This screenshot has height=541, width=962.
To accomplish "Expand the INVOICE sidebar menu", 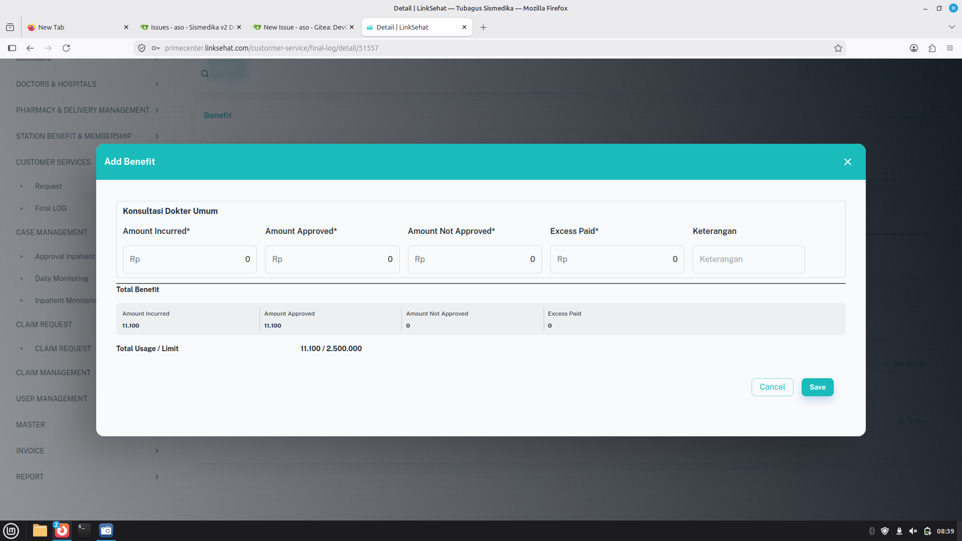I will click(87, 451).
